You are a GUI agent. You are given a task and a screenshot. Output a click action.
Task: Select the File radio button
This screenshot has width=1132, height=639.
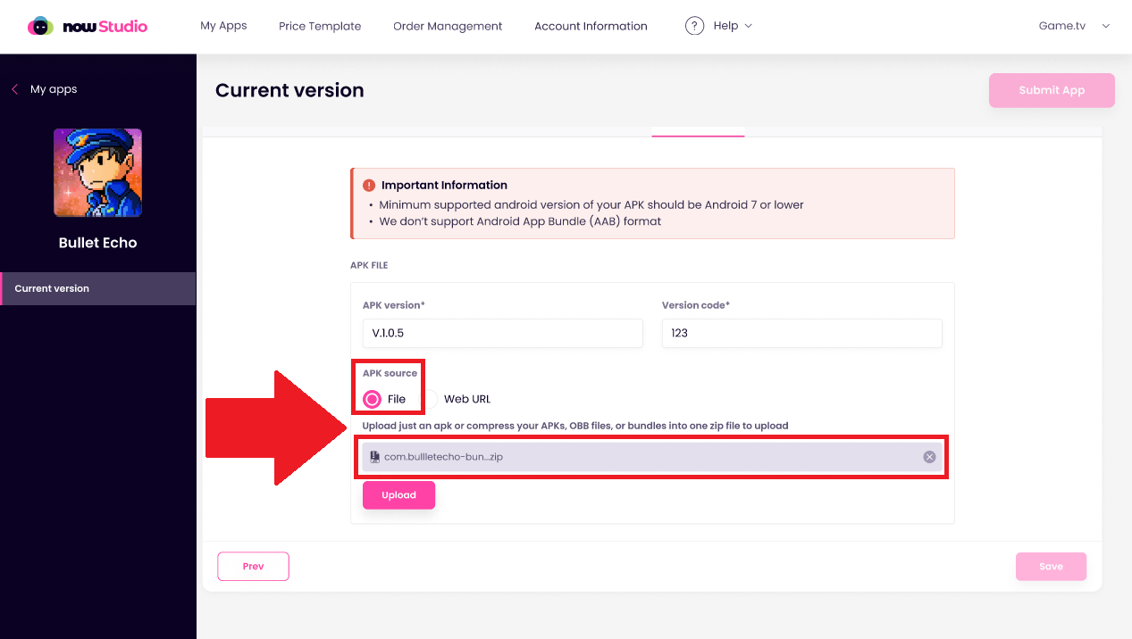[x=373, y=399]
